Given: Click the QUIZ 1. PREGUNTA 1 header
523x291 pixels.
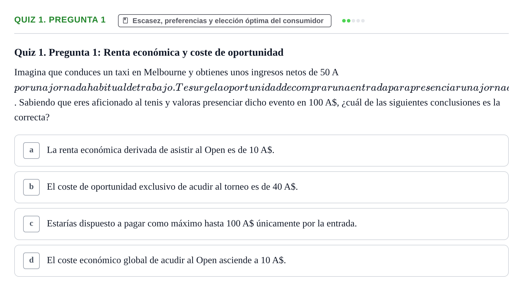Looking at the screenshot, I should [x=60, y=20].
